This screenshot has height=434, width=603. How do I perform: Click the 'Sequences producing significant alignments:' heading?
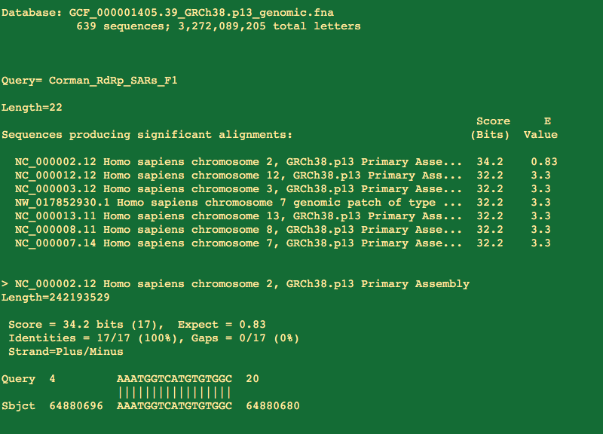pos(147,135)
